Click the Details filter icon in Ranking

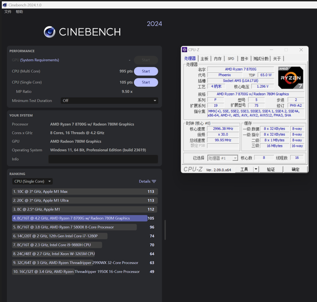pos(154,182)
